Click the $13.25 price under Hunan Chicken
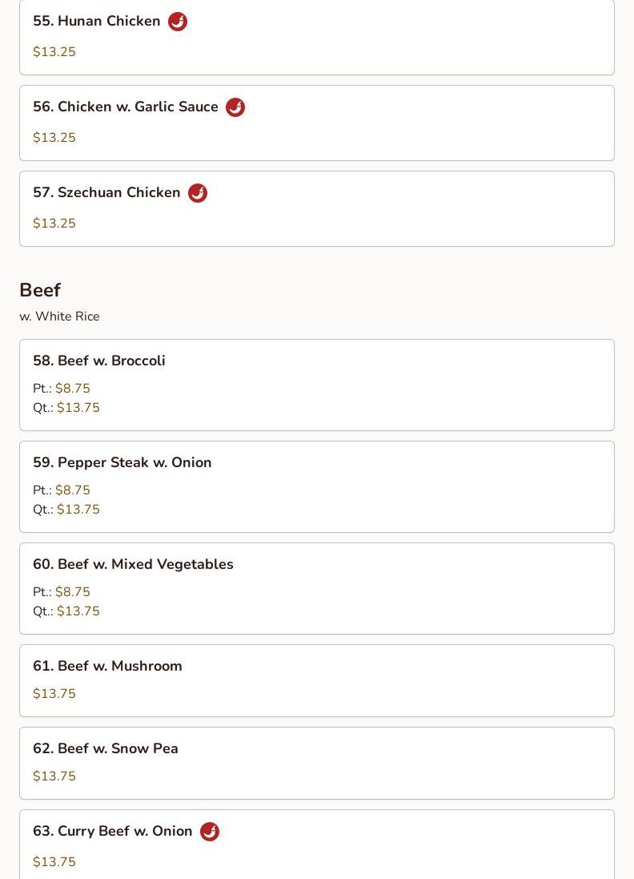Image resolution: width=634 pixels, height=879 pixels. 54,51
